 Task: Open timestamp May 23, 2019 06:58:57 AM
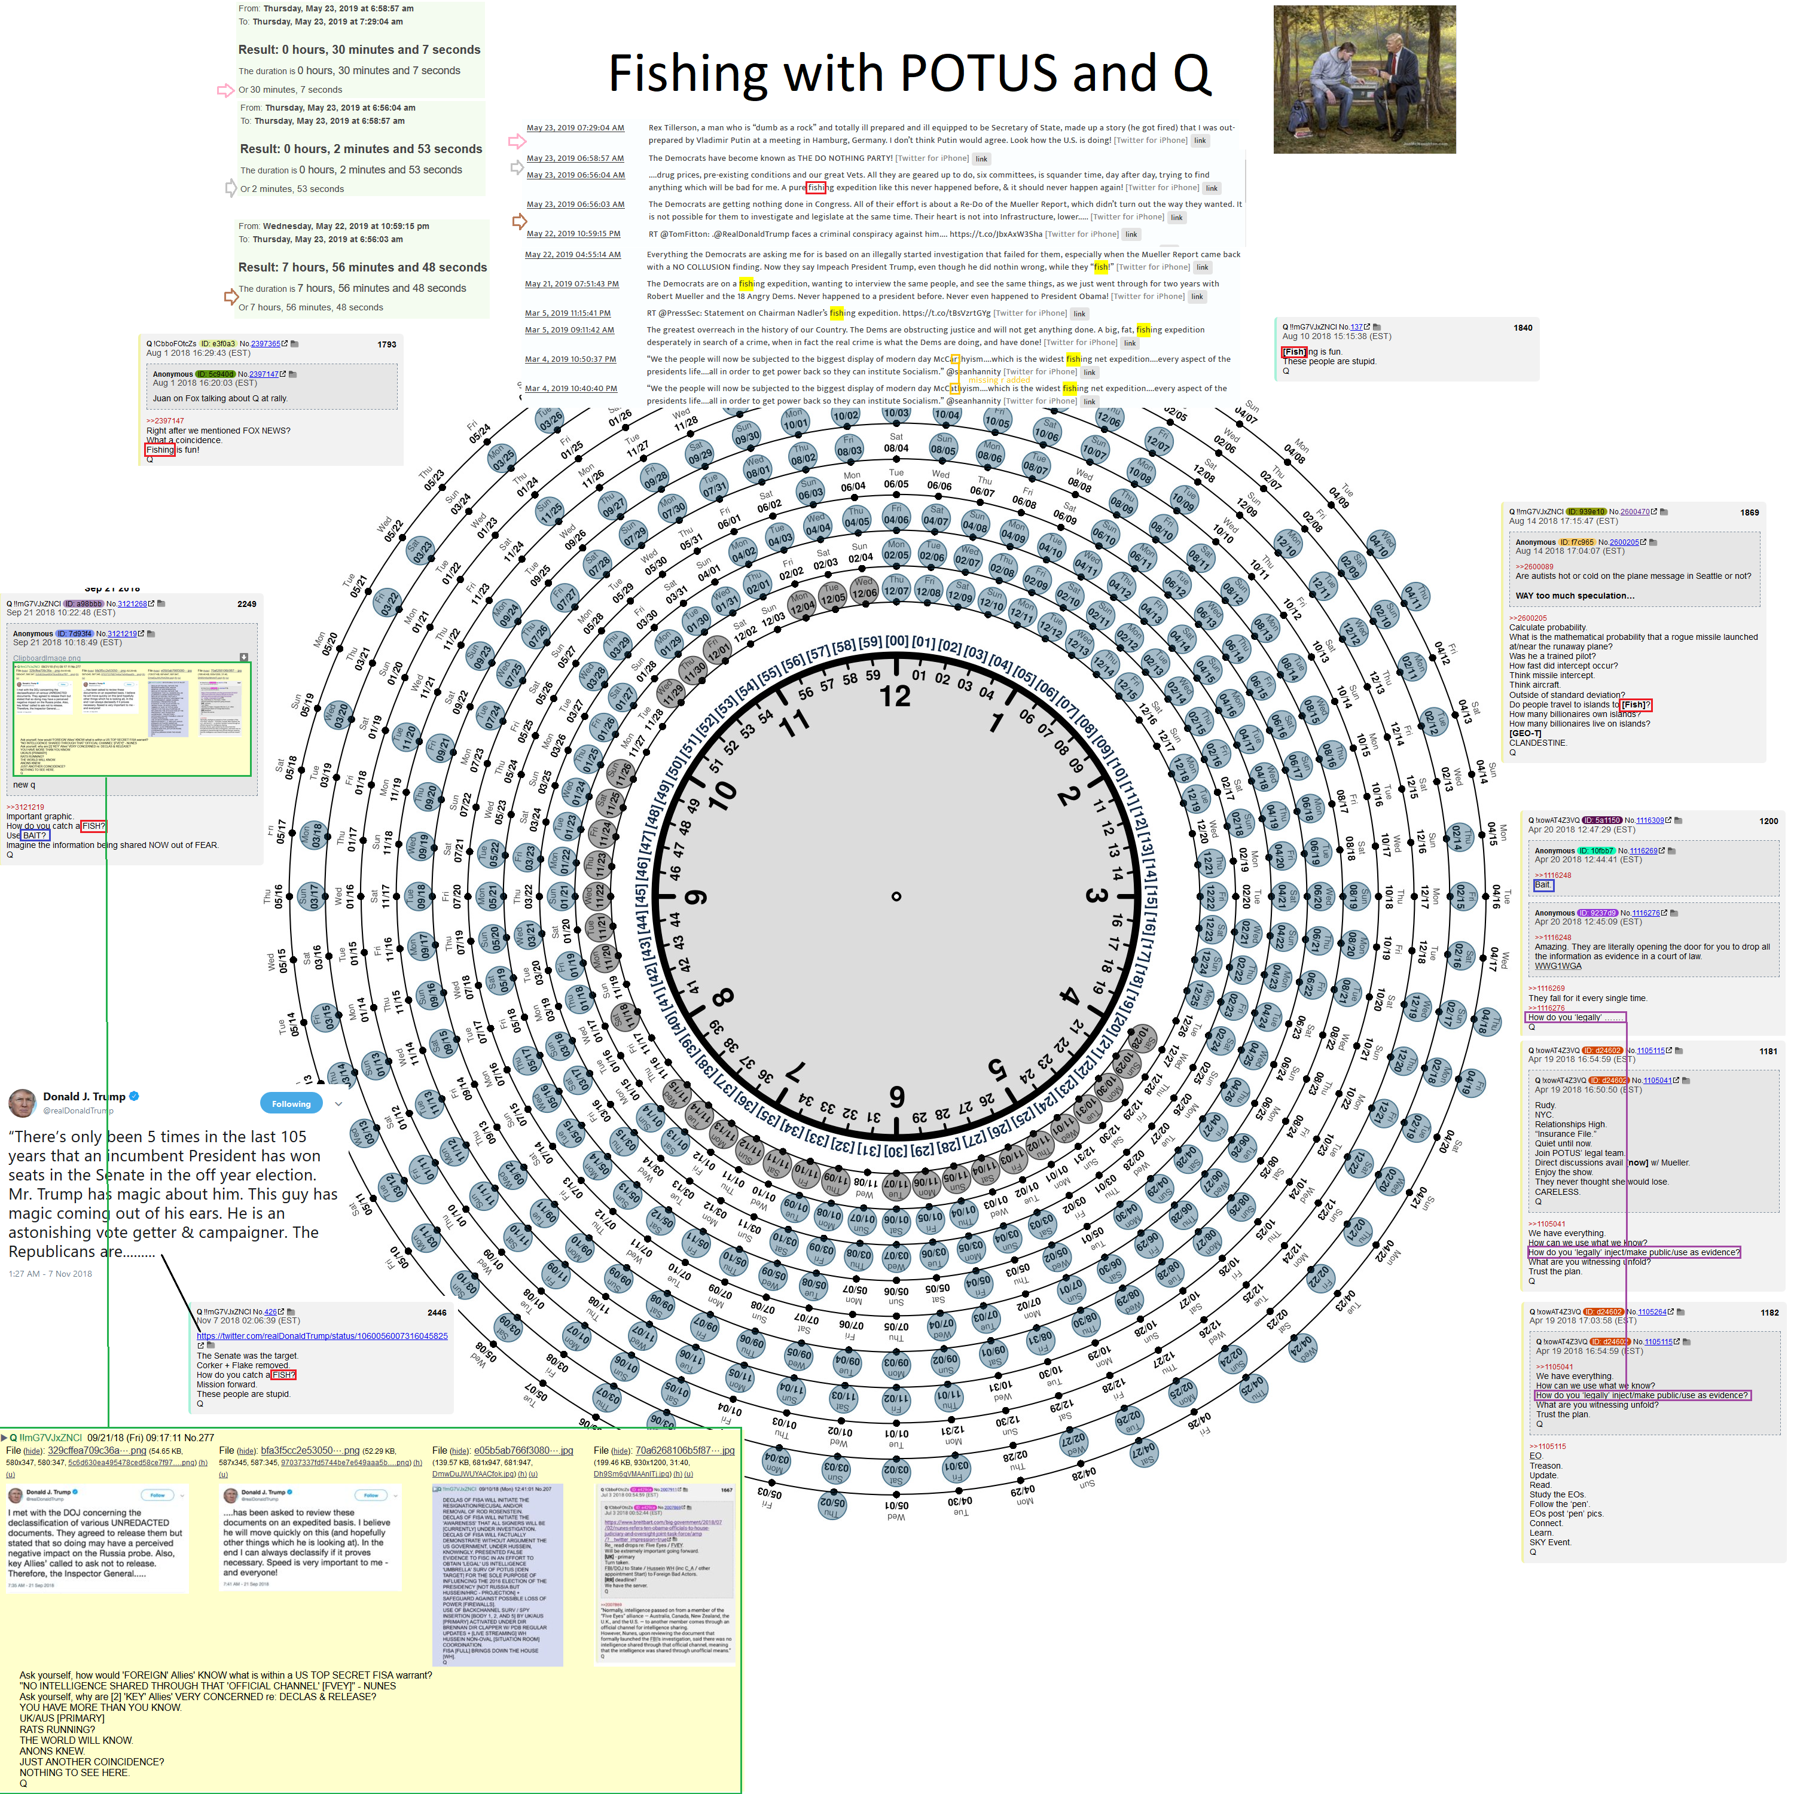click(x=575, y=158)
